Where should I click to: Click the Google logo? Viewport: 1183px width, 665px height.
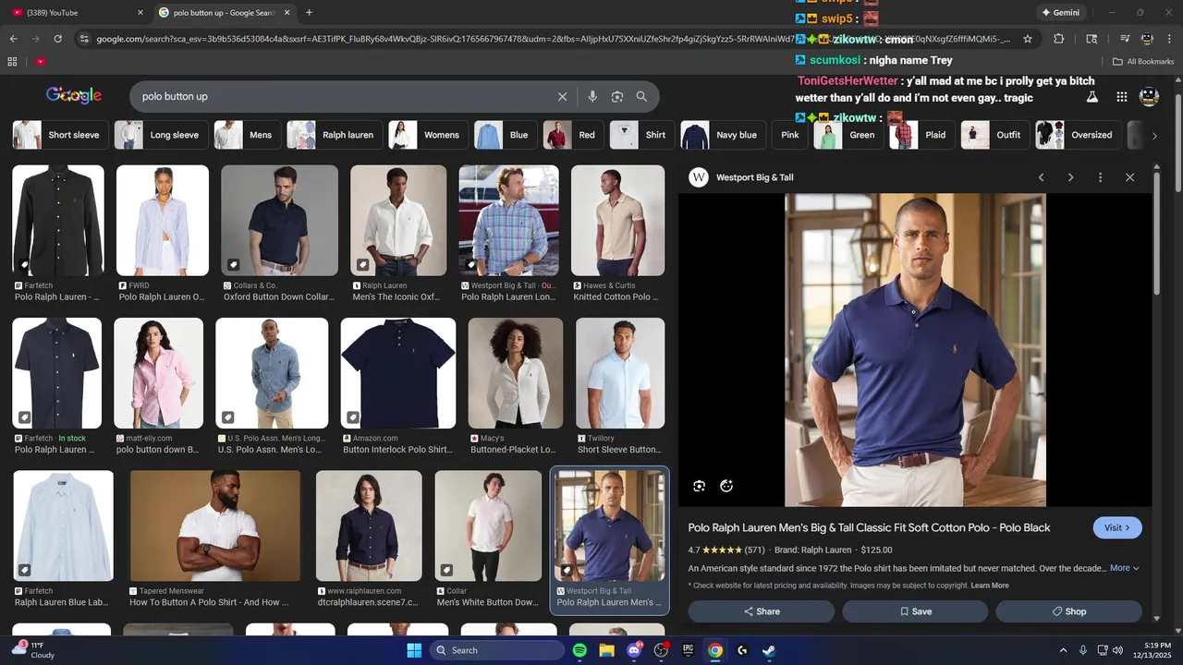point(74,96)
